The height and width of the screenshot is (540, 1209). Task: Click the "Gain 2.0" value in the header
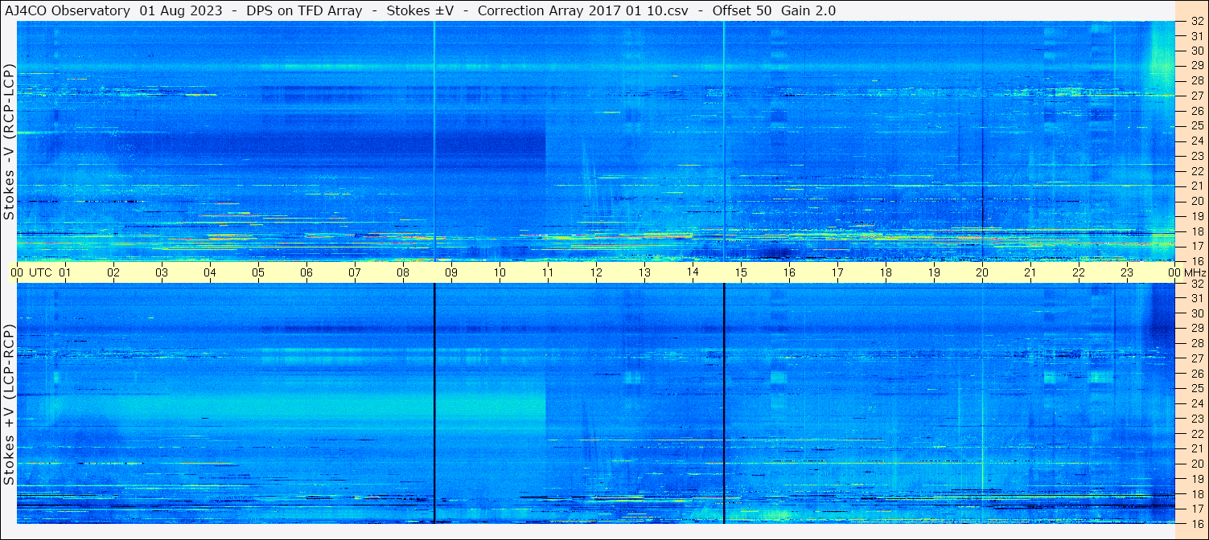[x=808, y=10]
